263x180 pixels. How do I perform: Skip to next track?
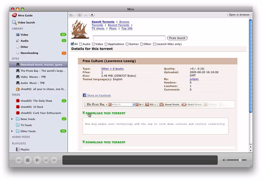point(54,160)
